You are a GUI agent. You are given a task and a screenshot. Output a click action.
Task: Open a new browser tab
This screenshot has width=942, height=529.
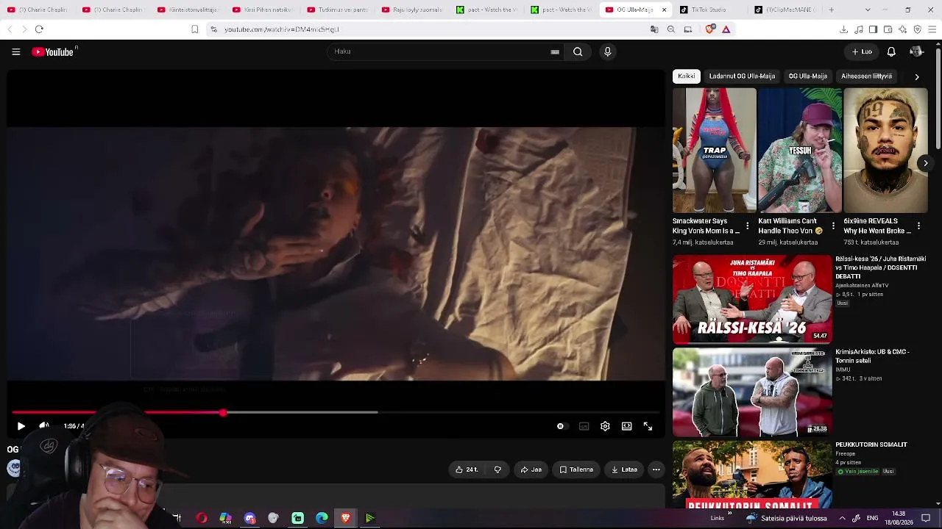[x=832, y=10]
